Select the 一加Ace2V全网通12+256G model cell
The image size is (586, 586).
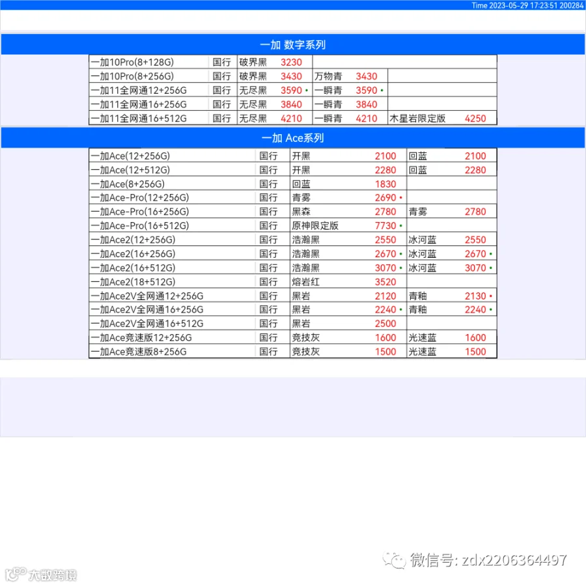[x=173, y=296]
